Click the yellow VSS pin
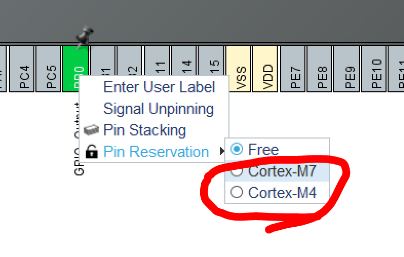404x257 pixels. coord(239,69)
